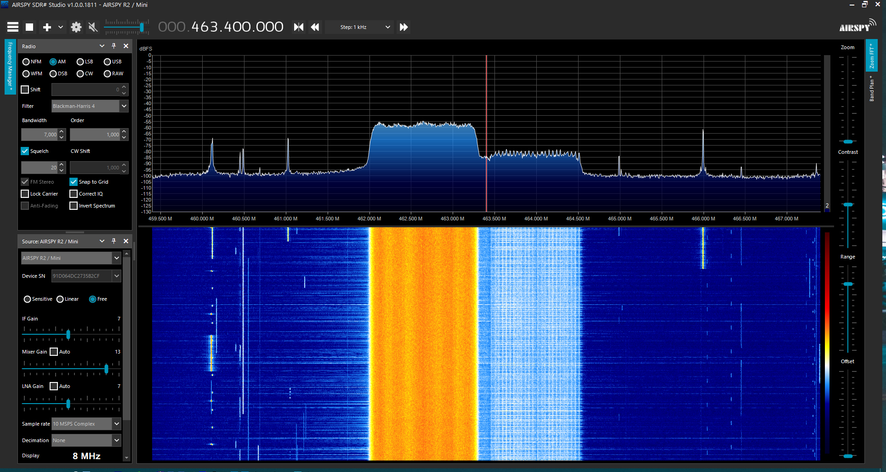
Task: Open the Decimation None dropdown
Action: click(x=86, y=440)
